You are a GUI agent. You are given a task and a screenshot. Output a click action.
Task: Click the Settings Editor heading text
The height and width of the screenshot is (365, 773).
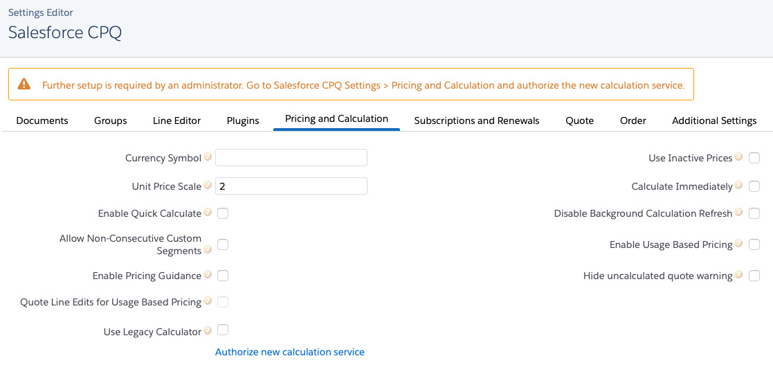[x=41, y=12]
